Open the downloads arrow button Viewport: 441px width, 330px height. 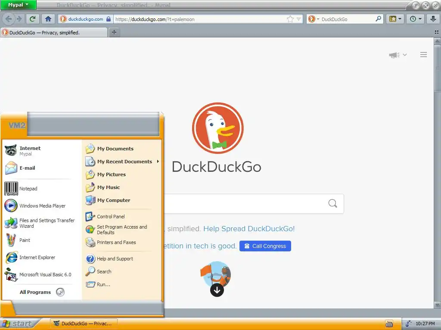tap(433, 19)
